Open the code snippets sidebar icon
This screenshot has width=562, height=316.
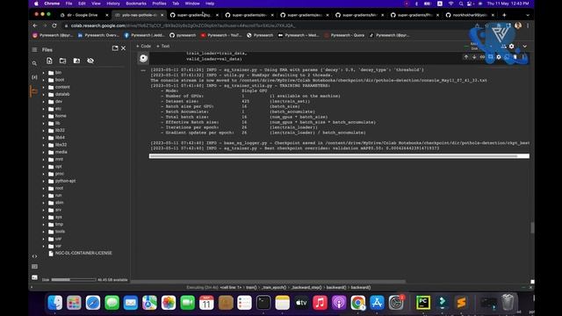tap(34, 256)
